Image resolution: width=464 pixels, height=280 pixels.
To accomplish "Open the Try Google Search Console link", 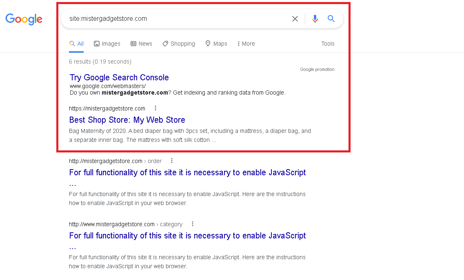I will click(x=119, y=77).
